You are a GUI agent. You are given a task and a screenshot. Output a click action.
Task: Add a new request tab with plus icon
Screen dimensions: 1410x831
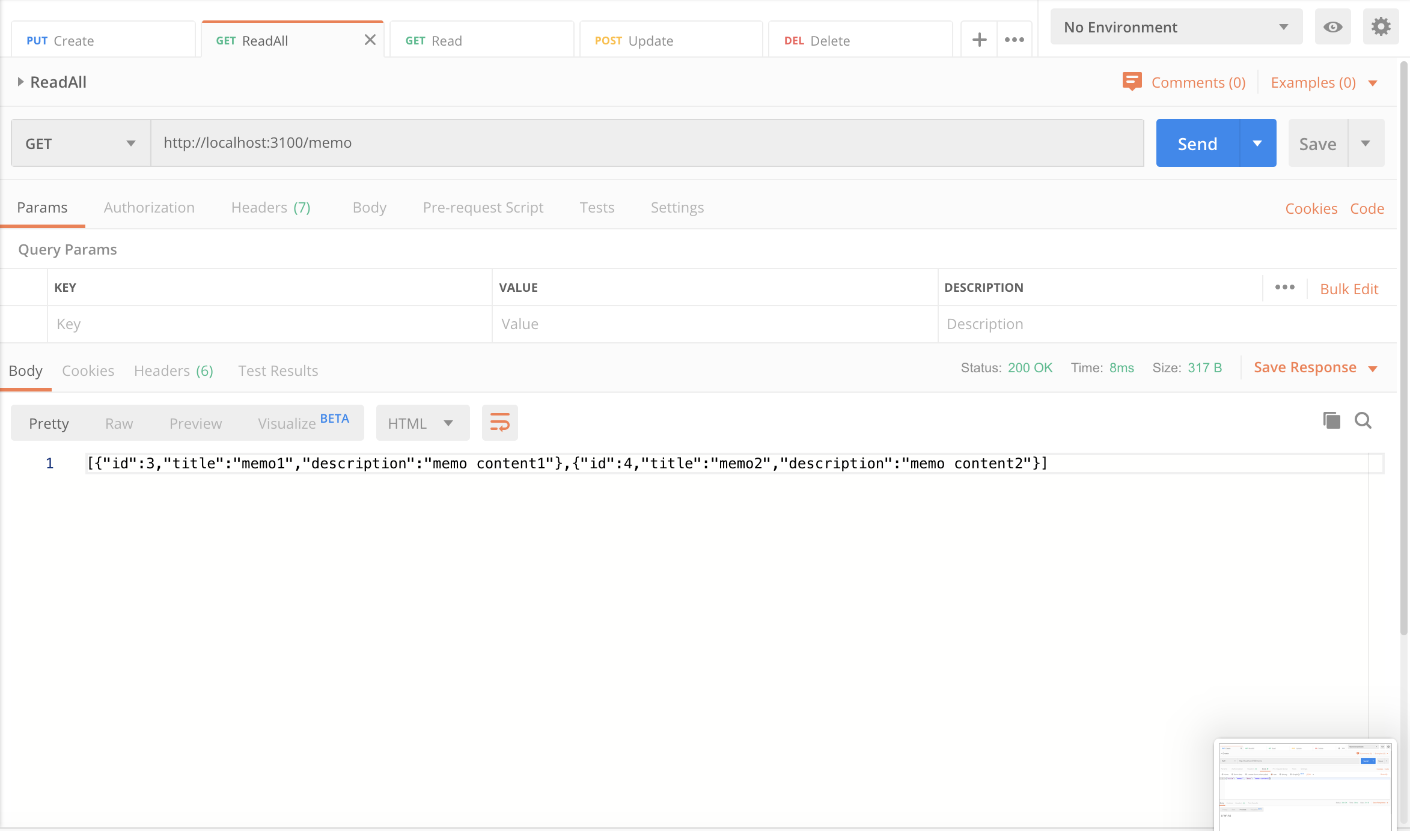[979, 40]
